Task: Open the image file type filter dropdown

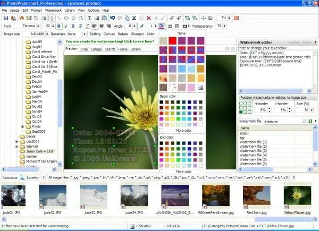Action: (x=294, y=177)
